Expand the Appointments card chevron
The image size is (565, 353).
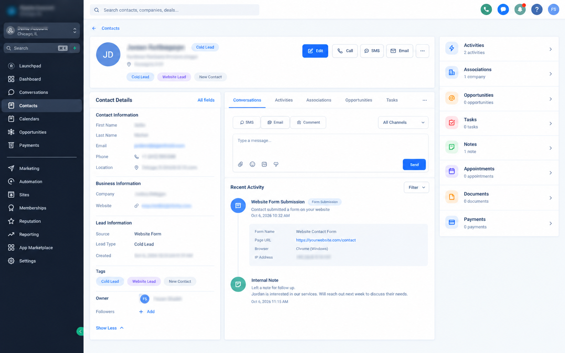[x=551, y=173]
